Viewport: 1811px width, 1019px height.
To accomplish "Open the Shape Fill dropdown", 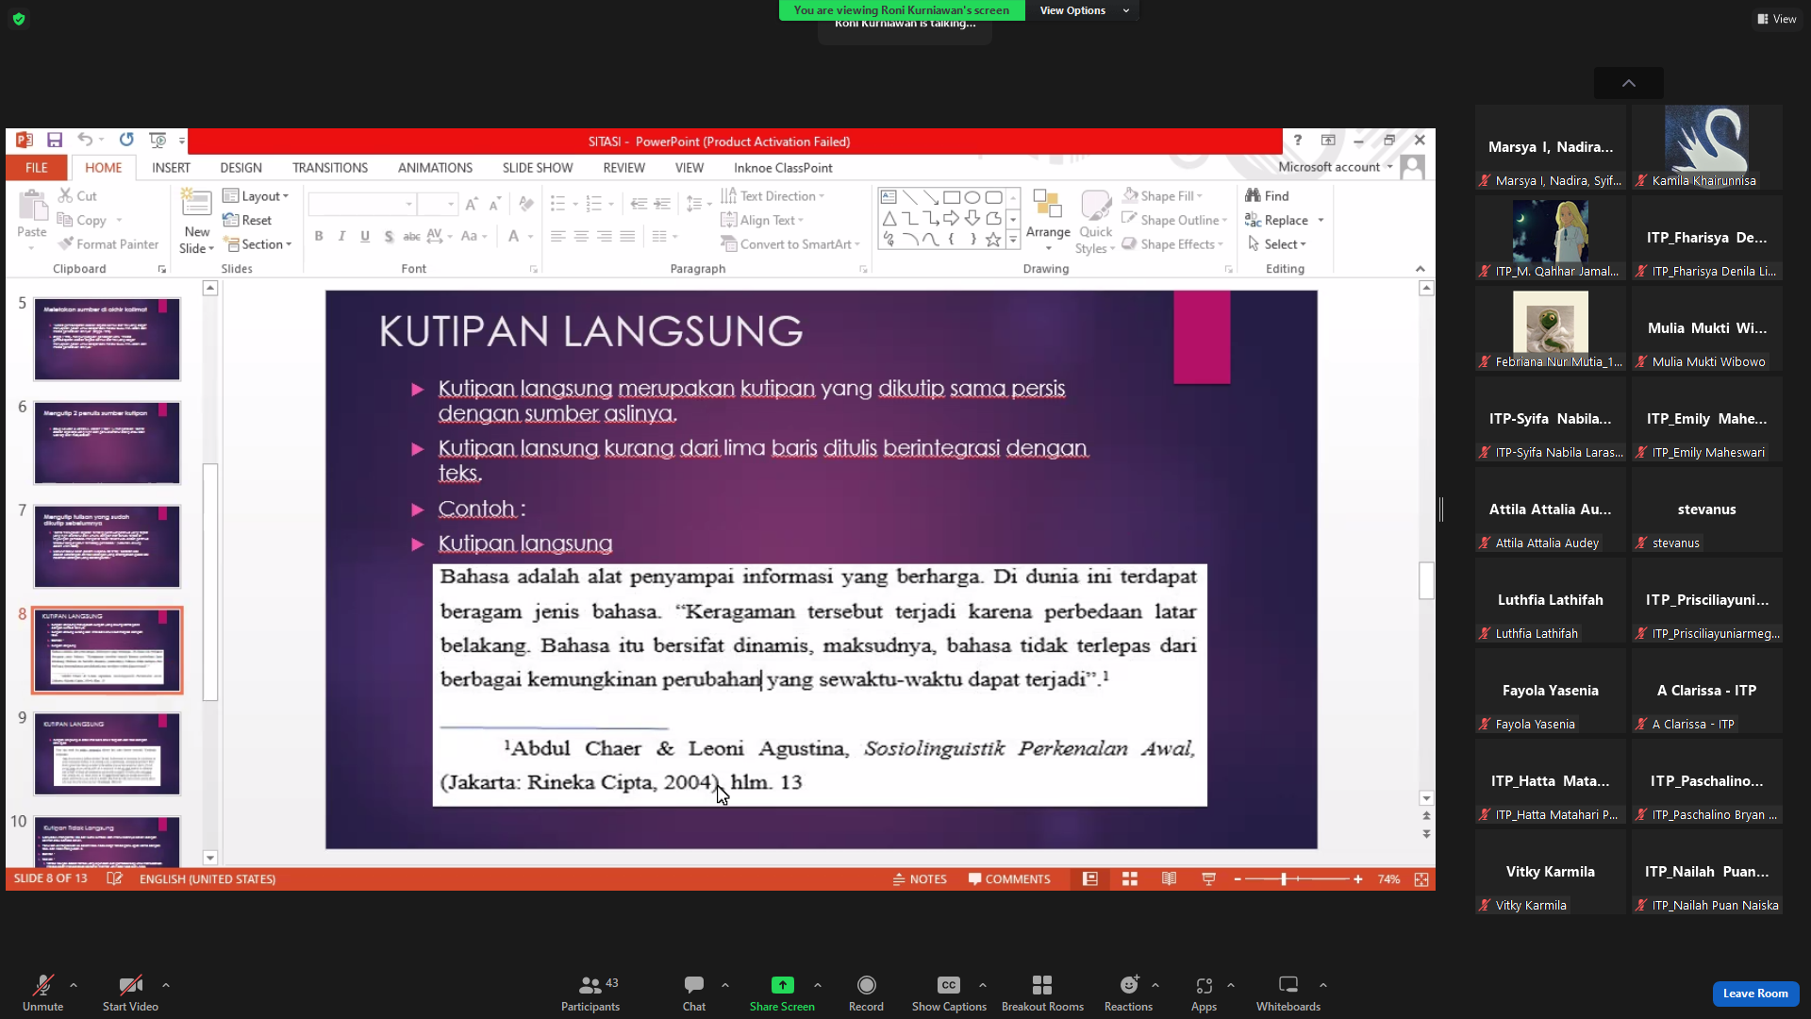I will 1162,195.
